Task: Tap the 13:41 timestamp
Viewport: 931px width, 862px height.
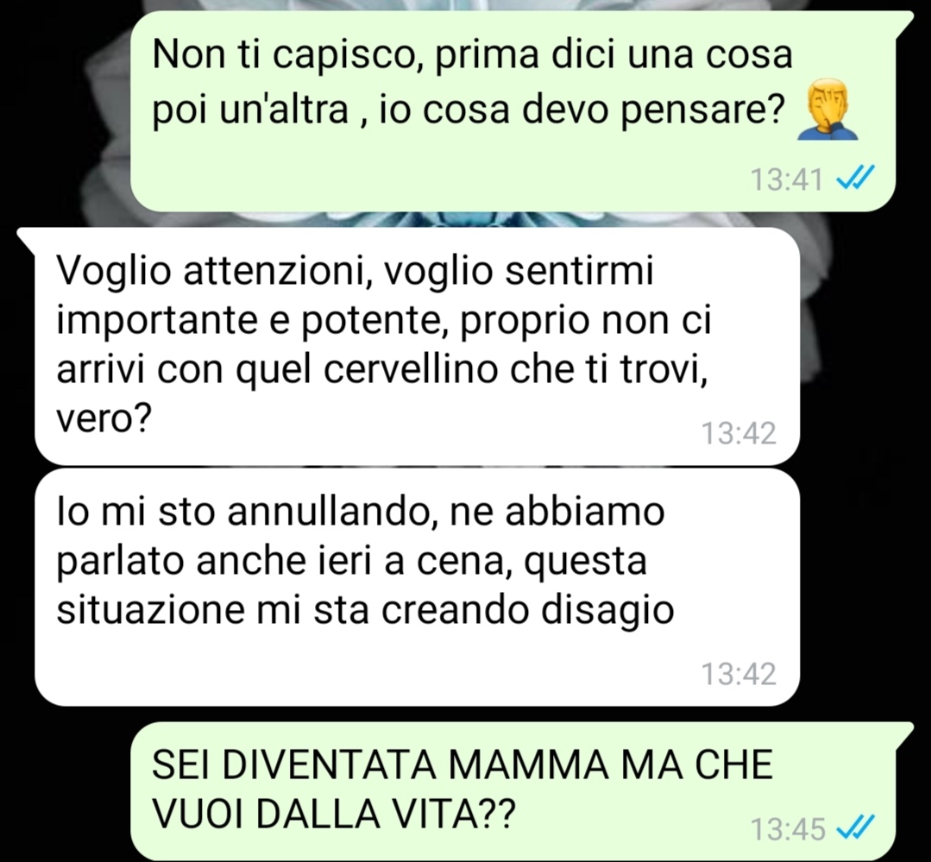Action: [787, 179]
